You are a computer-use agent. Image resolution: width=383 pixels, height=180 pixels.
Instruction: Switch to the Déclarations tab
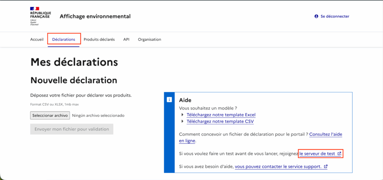point(64,39)
